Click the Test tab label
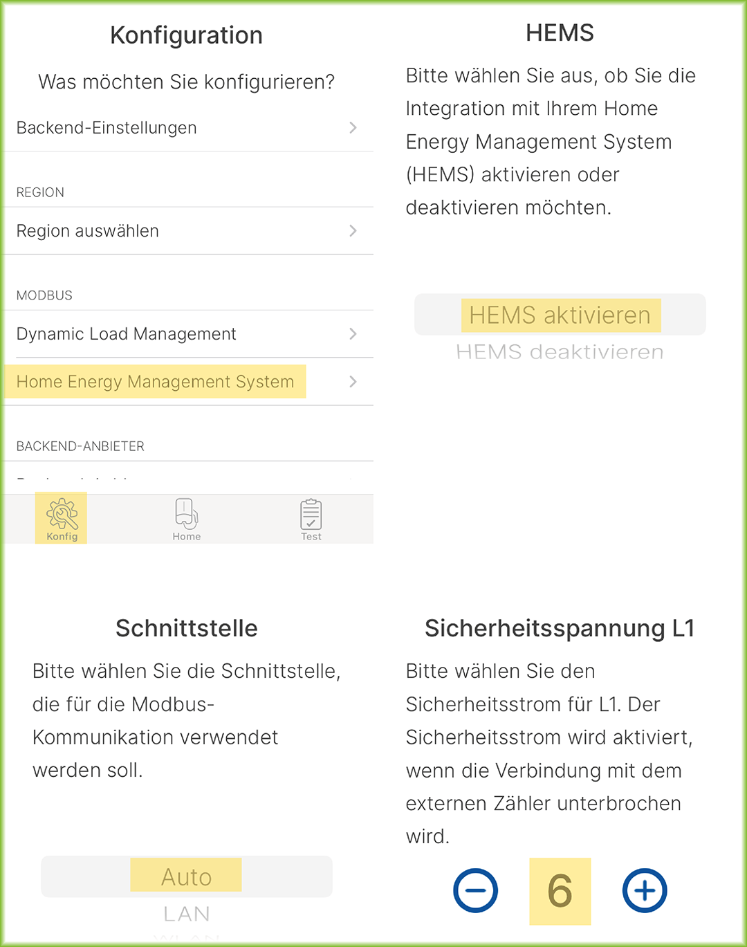 click(x=311, y=537)
